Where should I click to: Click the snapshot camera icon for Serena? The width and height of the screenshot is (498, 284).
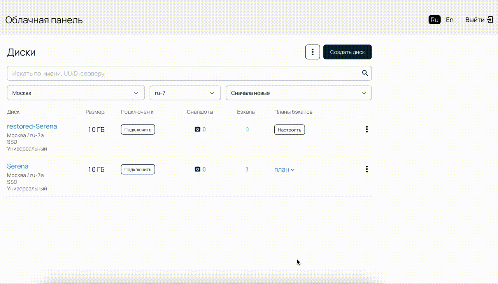[x=197, y=170]
